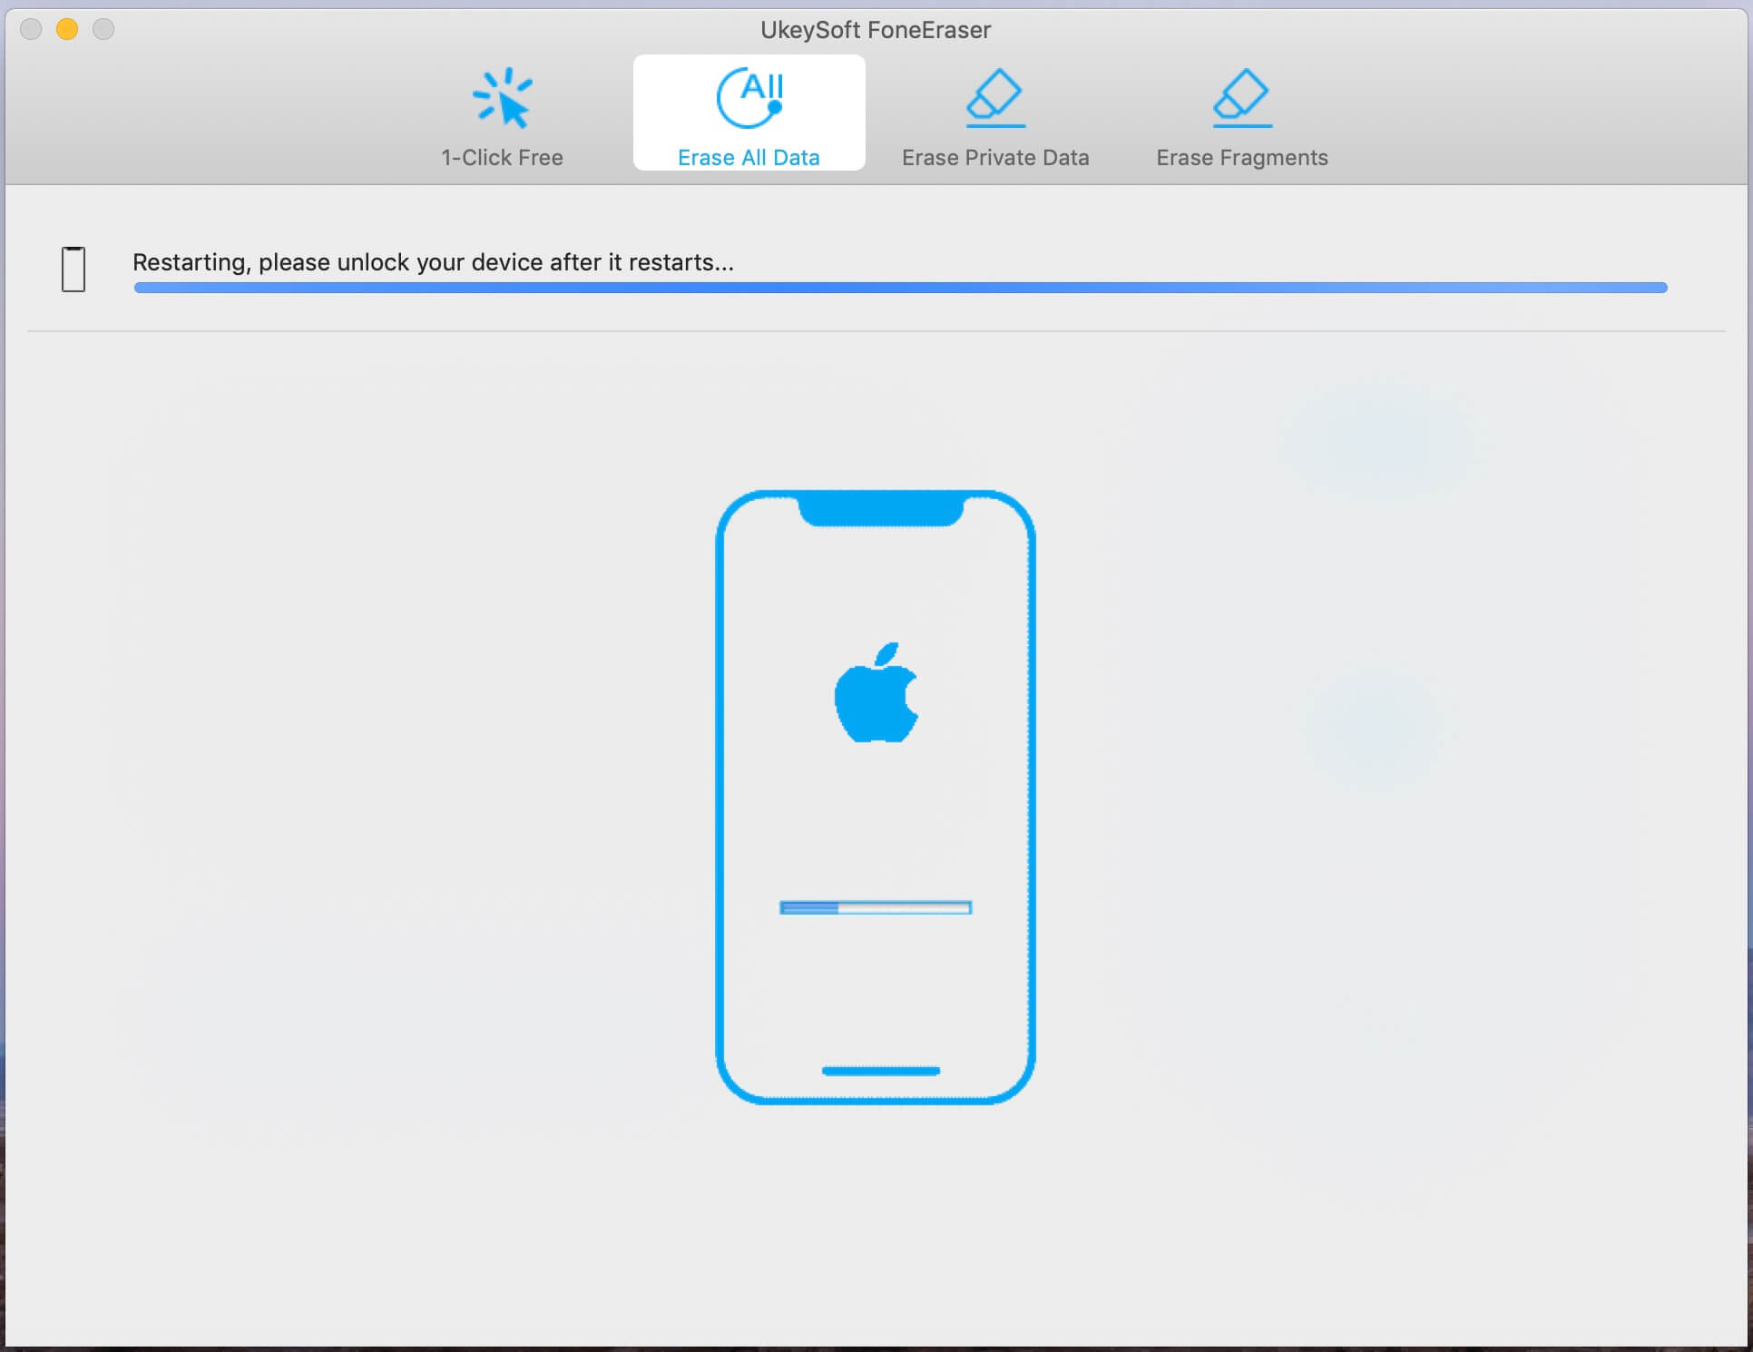The height and width of the screenshot is (1352, 1753).
Task: Click the gray close window button
Action: 31,29
